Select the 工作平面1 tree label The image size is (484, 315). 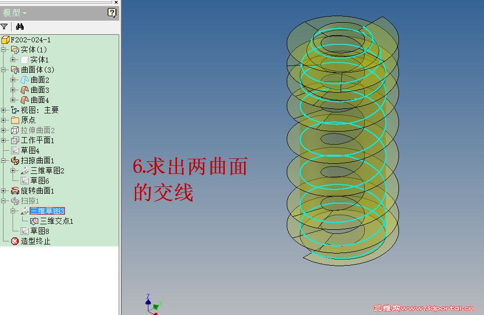tap(37, 140)
